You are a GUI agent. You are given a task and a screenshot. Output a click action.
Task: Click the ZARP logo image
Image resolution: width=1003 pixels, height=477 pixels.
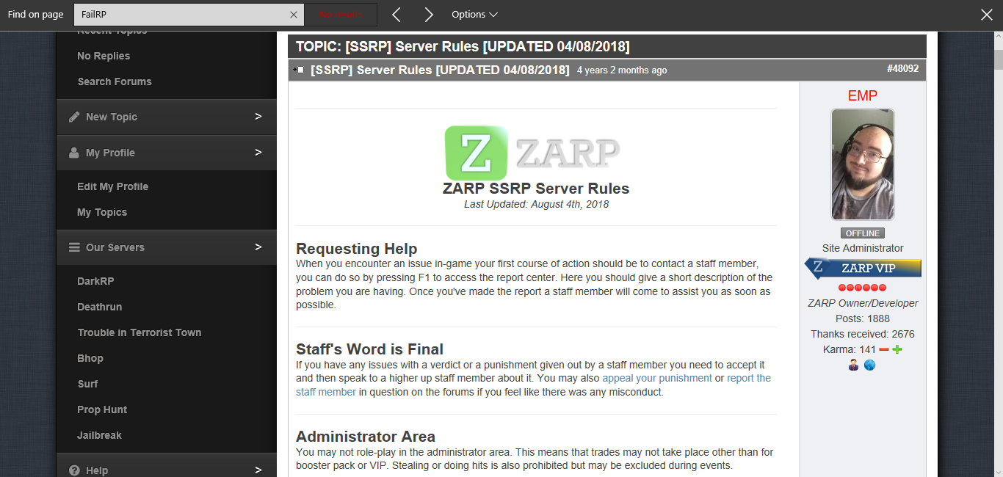532,153
